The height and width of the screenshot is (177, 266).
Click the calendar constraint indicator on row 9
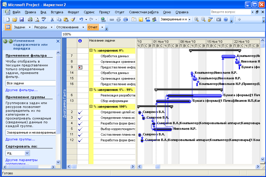coord(80,67)
